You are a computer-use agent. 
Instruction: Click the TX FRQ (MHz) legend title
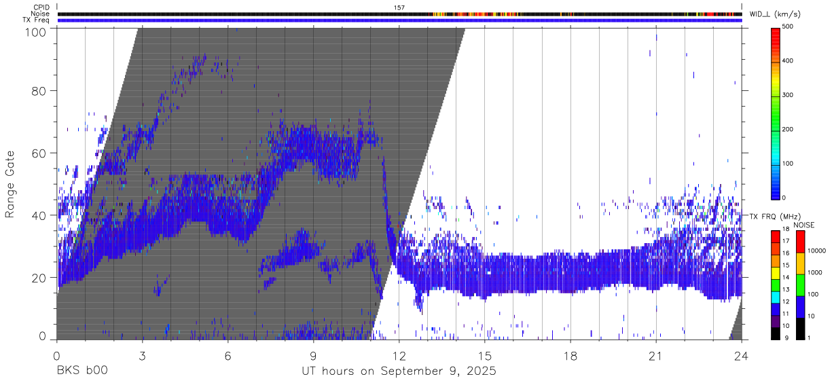coord(776,216)
